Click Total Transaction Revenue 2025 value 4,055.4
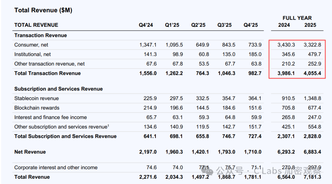Screen dimensions: 332x184 [x=312, y=73]
